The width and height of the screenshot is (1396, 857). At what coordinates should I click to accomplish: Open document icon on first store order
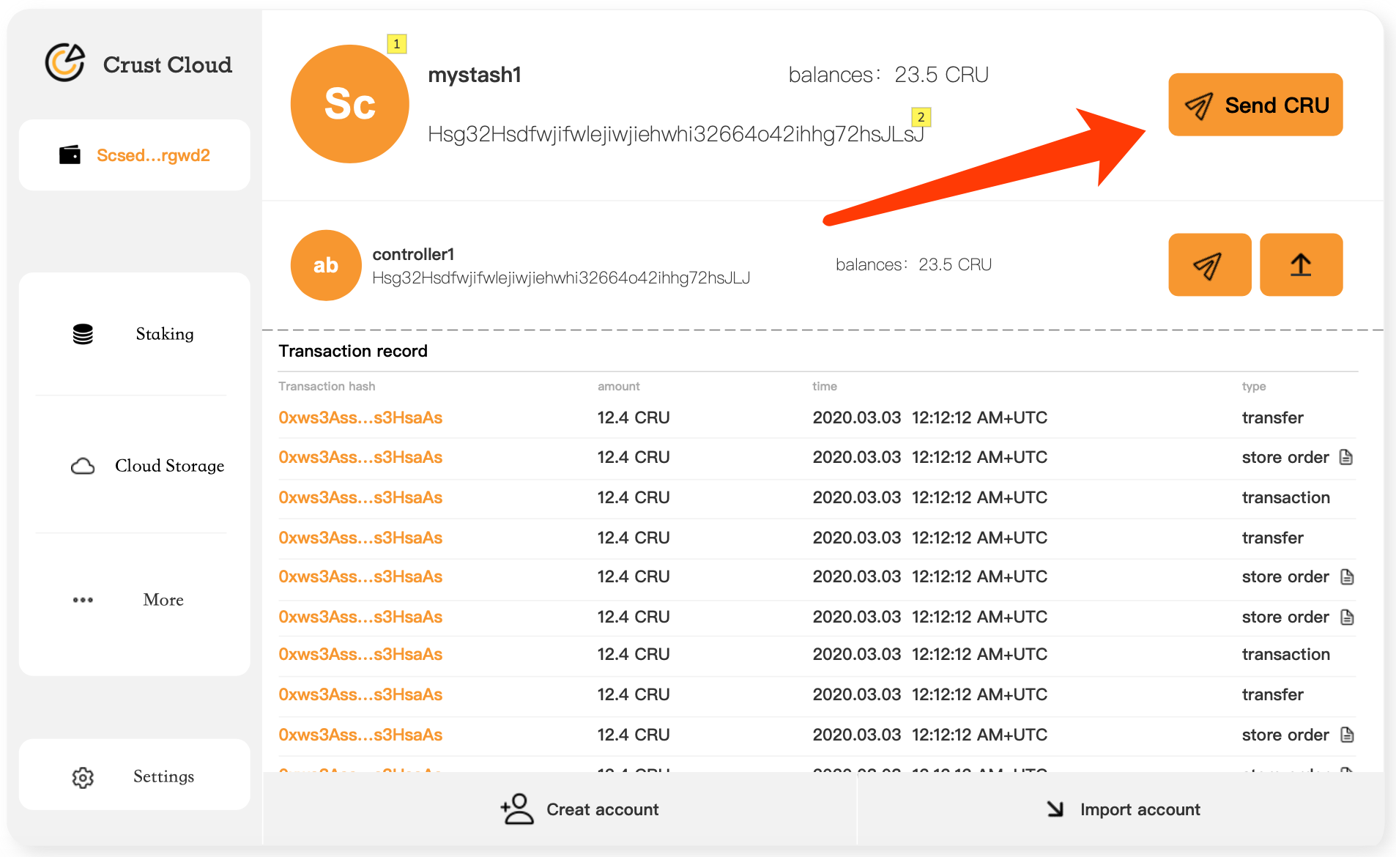(1345, 458)
